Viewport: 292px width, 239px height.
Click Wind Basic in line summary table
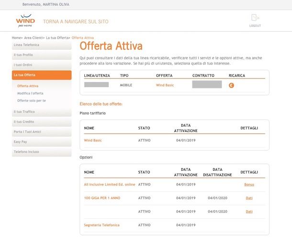click(x=165, y=85)
